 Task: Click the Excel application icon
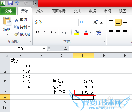pos(3,3)
